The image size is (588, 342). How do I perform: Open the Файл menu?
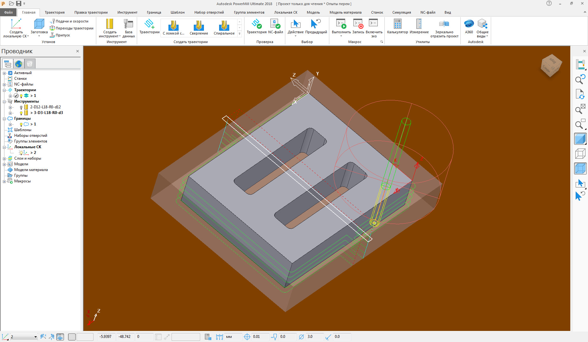(x=9, y=12)
